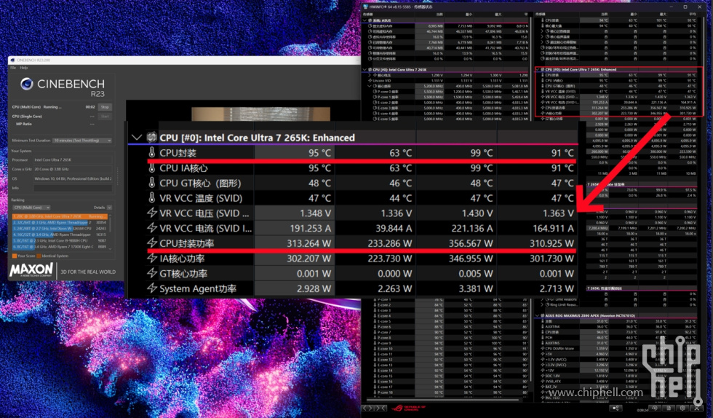Click the HWiNFO reset min/max clock icon
Image resolution: width=713 pixels, height=418 pixels.
[x=656, y=408]
